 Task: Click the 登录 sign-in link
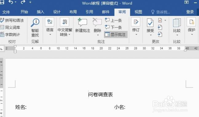[190, 12]
